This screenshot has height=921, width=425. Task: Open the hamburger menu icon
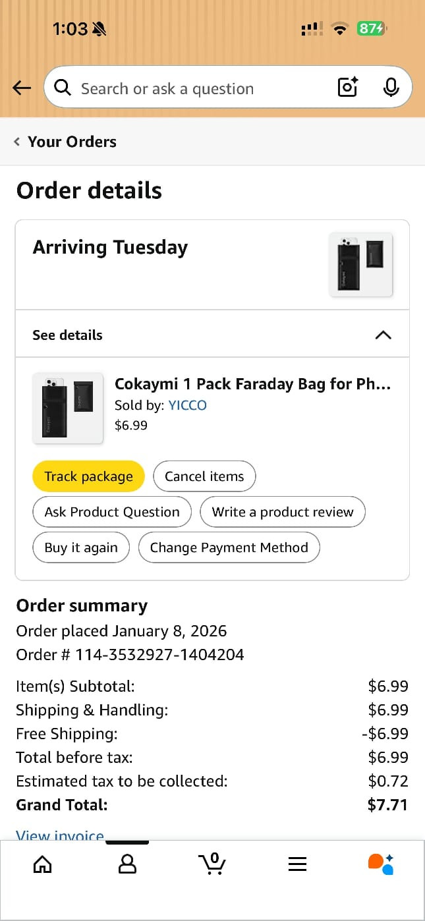click(297, 864)
